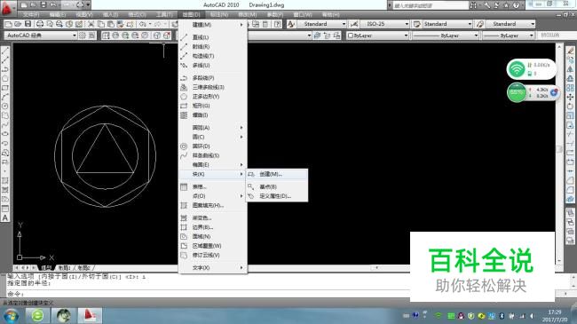Expand the 建模(M) submenu
The height and width of the screenshot is (324, 577).
[213, 25]
